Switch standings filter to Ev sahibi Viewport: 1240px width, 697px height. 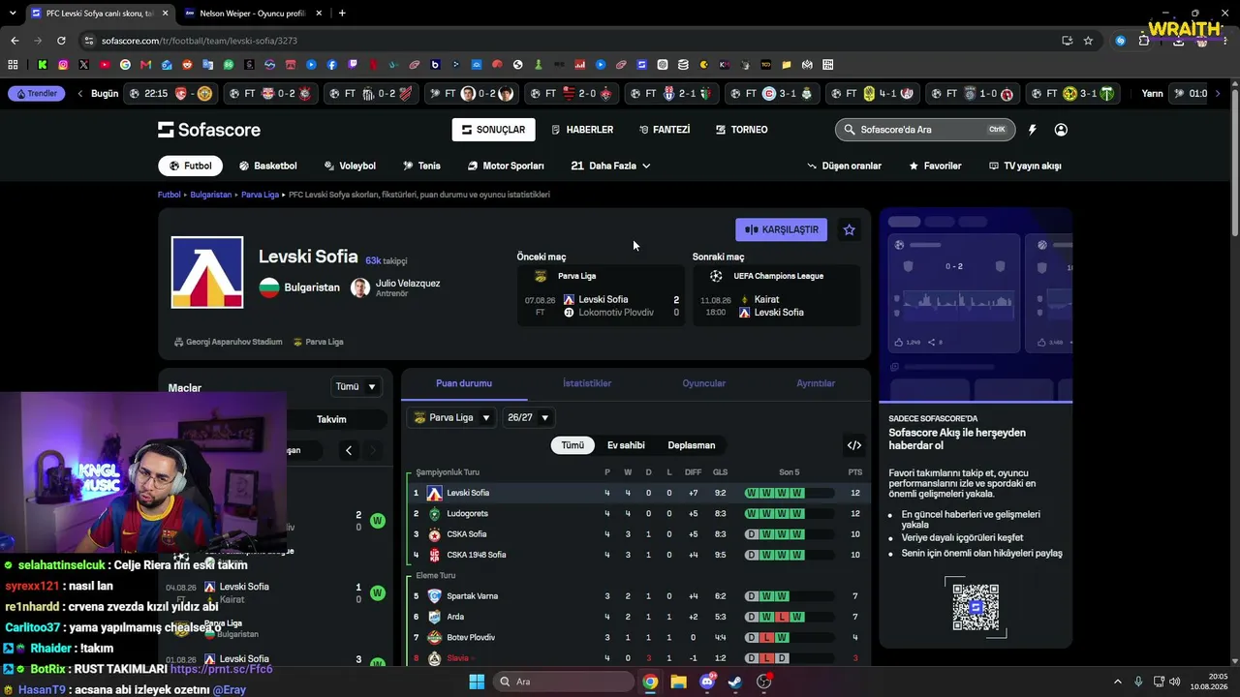(x=626, y=445)
